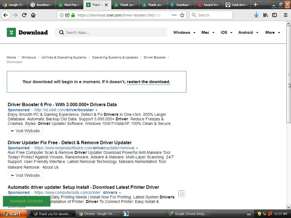Image resolution: width=291 pixels, height=218 pixels.
Task: Open the About Us sublink
Action: [x=50, y=167]
